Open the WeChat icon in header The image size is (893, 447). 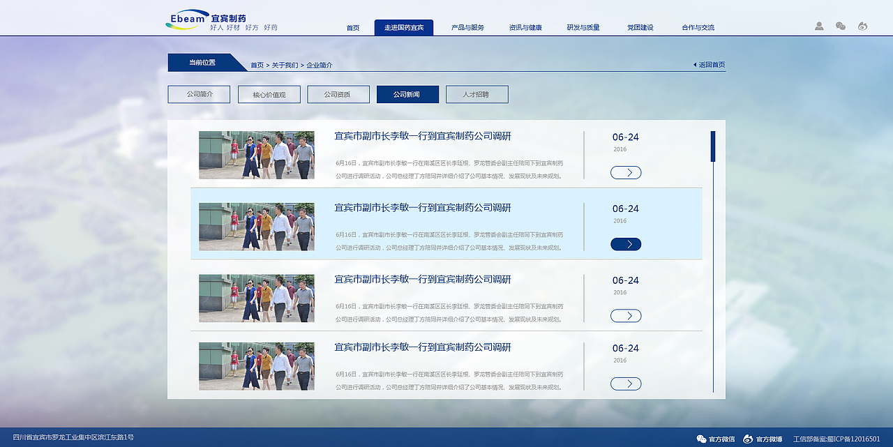tap(841, 26)
